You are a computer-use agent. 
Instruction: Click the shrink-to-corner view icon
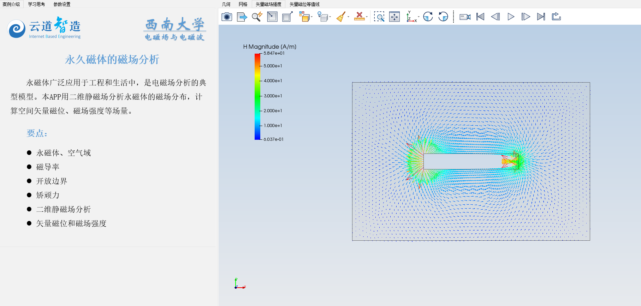tap(272, 17)
